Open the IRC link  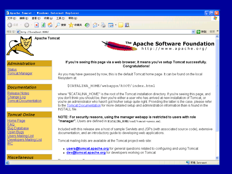pyautogui.click(x=10, y=144)
